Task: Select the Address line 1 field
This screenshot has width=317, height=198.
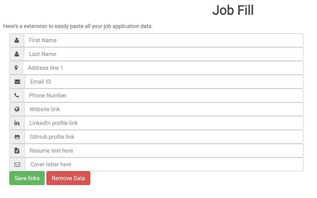Action: [x=162, y=68]
